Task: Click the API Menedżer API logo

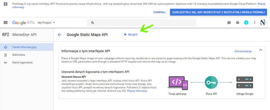Action: tap(5, 35)
